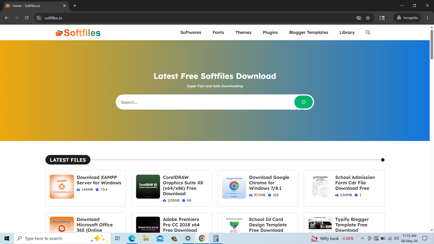
Task: Open the Wi-Fi network tray icon
Action: (390, 238)
